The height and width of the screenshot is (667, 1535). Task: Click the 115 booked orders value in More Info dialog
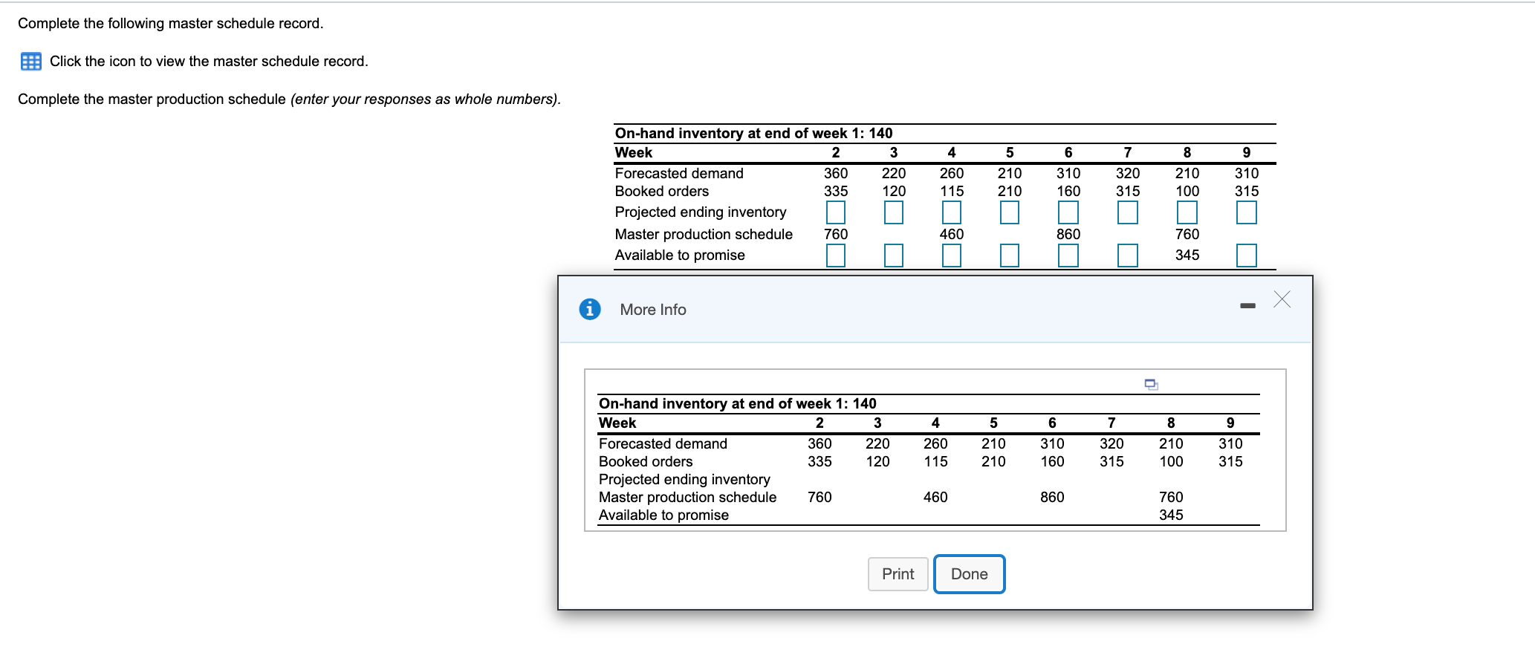coord(935,461)
